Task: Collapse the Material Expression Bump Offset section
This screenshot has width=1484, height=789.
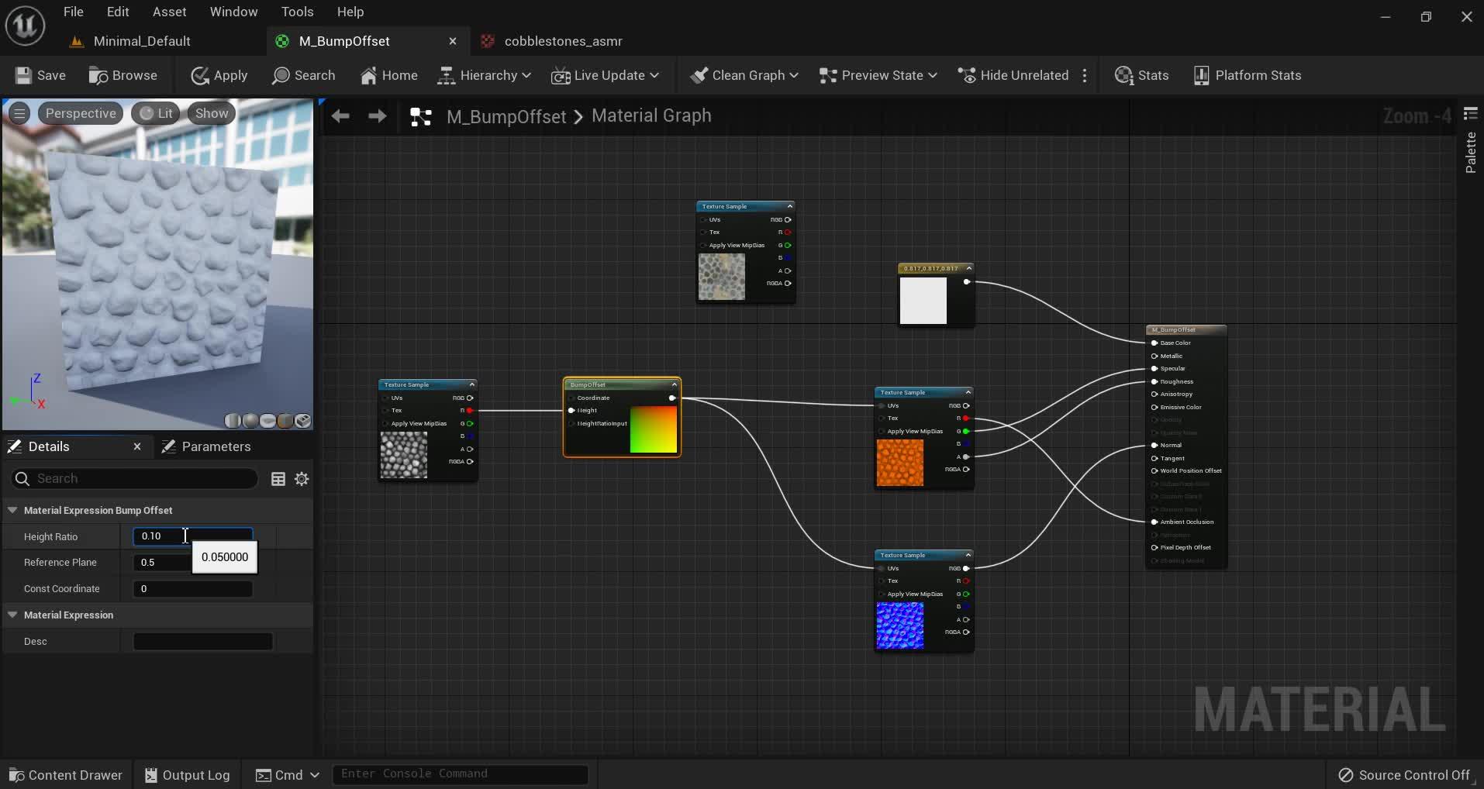Action: tap(12, 510)
